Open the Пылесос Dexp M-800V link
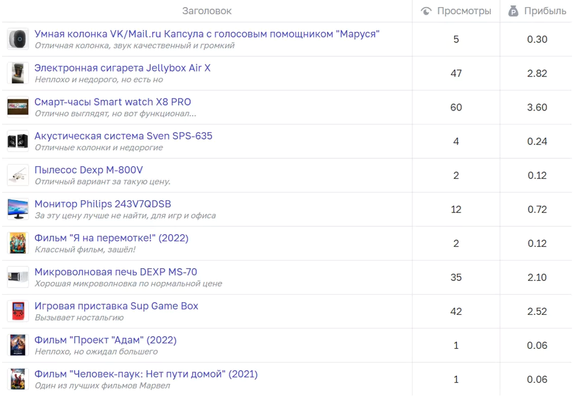 click(88, 170)
